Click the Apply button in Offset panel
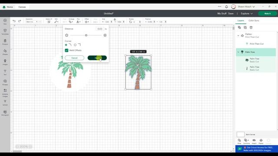The height and width of the screenshot is (156, 278). coord(97,58)
